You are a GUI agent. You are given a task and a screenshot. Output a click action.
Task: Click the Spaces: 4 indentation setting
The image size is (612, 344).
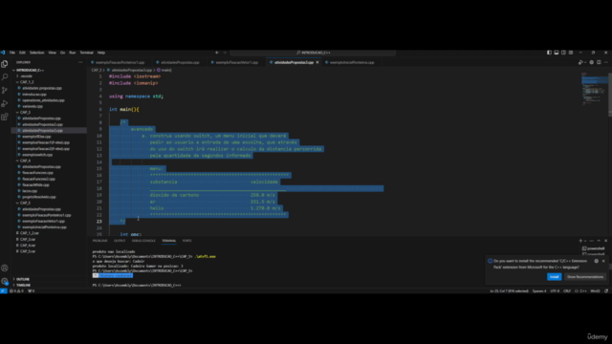pyautogui.click(x=539, y=290)
